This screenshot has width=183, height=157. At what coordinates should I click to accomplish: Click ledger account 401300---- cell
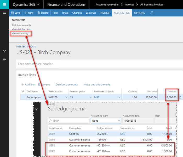click(x=104, y=151)
